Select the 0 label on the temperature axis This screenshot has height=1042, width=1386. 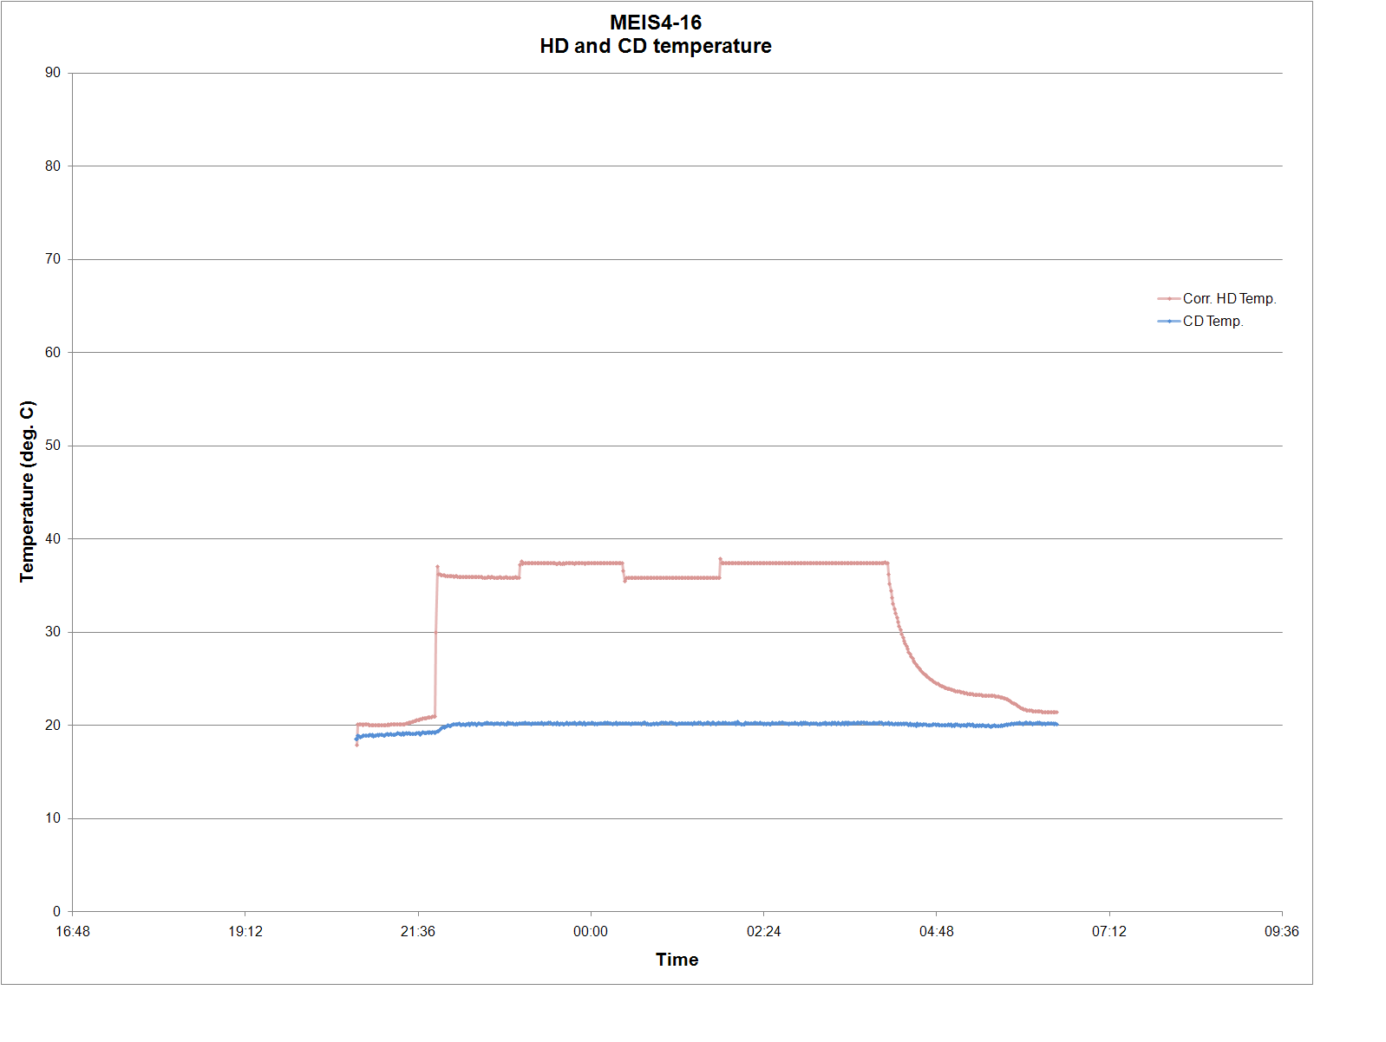click(x=56, y=911)
